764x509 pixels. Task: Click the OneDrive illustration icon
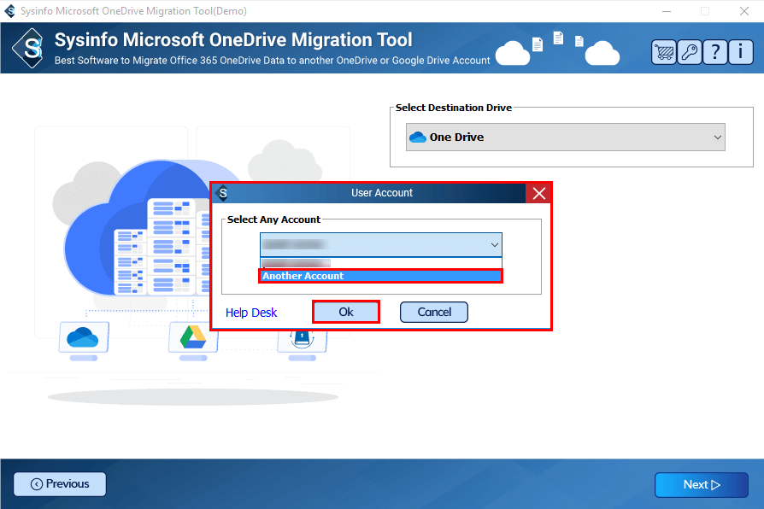(83, 337)
